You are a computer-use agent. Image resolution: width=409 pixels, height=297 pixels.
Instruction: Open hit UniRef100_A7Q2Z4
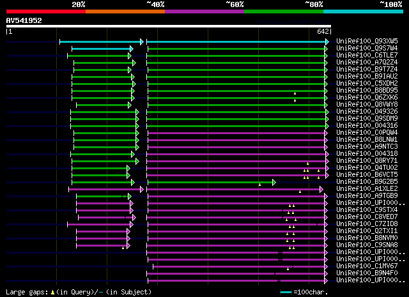point(367,63)
